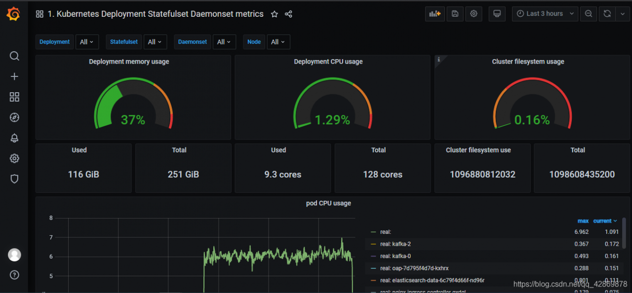Add a new panel to dashboard
Screen dimensions: 632x293
435,14
